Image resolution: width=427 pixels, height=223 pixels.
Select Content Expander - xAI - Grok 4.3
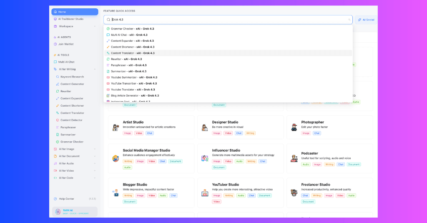(228, 41)
